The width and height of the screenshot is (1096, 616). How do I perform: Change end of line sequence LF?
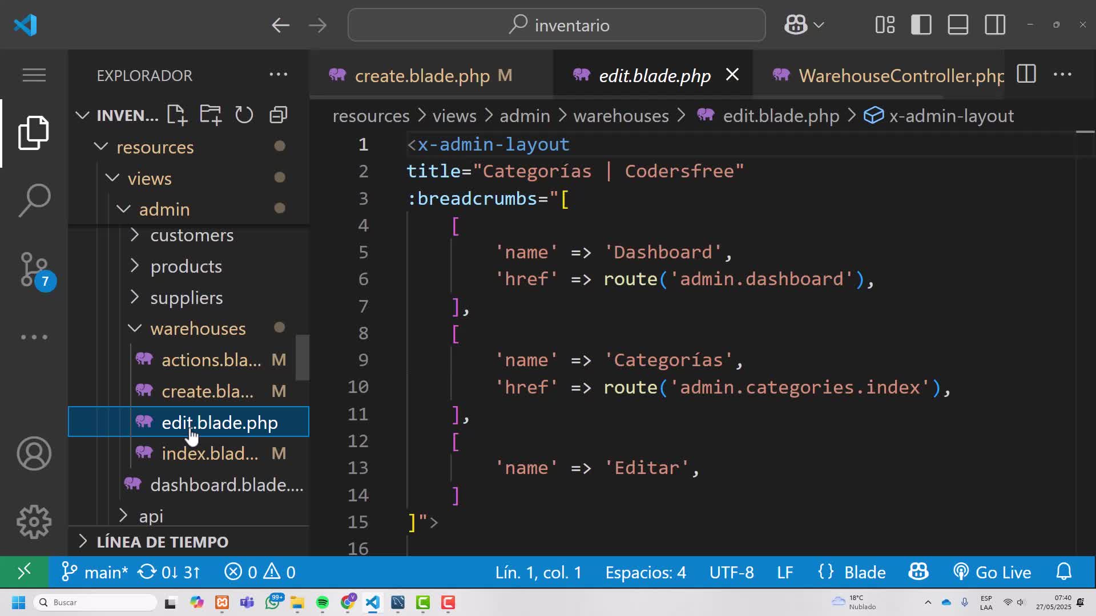[x=785, y=572]
